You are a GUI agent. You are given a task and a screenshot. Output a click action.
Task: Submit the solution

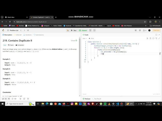83,30
